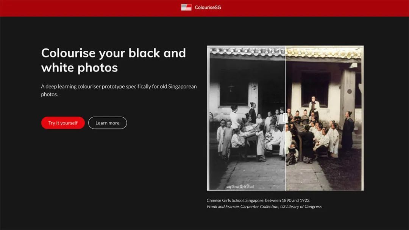The image size is (409, 230).
Task: Click the Frank and Frances Carpenter Collection credit
Action: [x=264, y=207]
